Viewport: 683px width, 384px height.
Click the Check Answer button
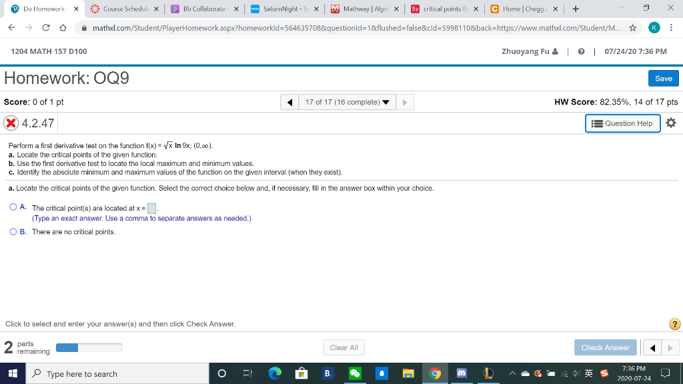pyautogui.click(x=604, y=347)
